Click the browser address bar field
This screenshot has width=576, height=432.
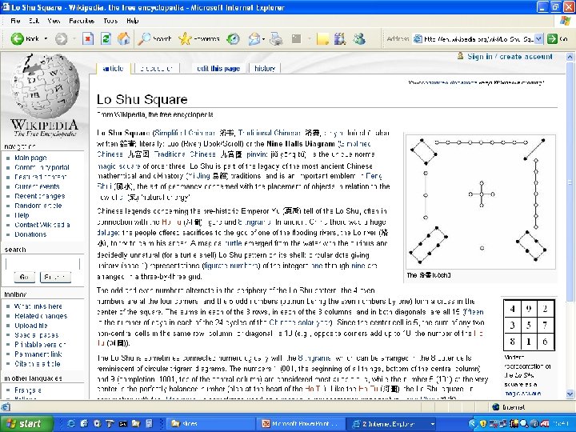[x=478, y=38]
